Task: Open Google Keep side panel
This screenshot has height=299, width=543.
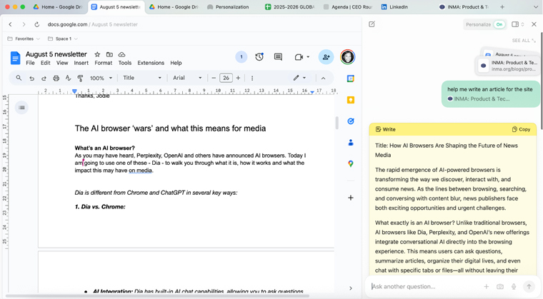Action: coord(351,100)
